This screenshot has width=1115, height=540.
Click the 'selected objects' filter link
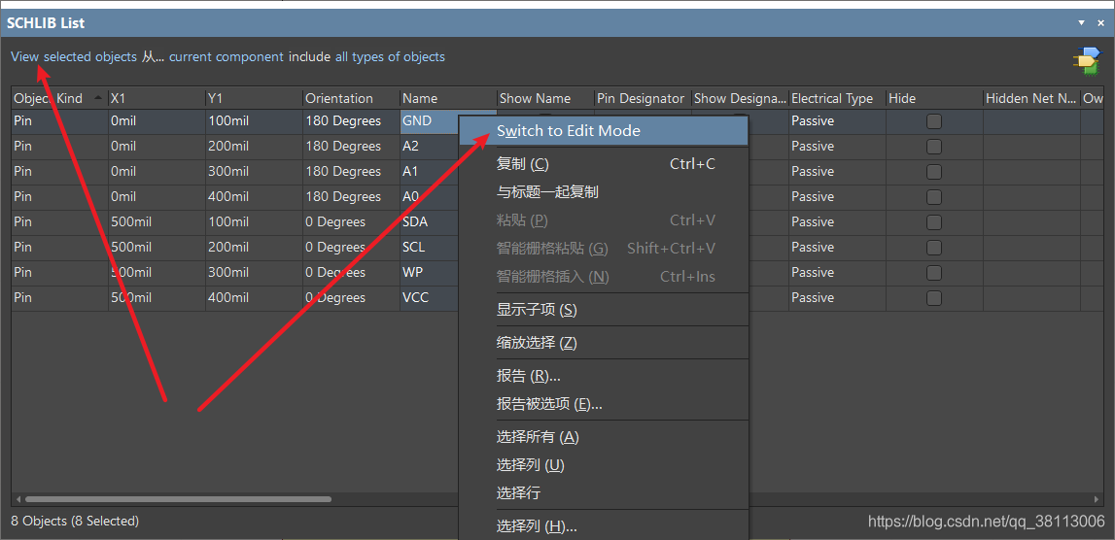coord(90,57)
